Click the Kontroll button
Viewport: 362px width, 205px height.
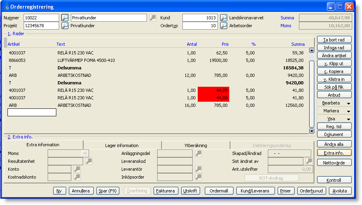[334, 180]
